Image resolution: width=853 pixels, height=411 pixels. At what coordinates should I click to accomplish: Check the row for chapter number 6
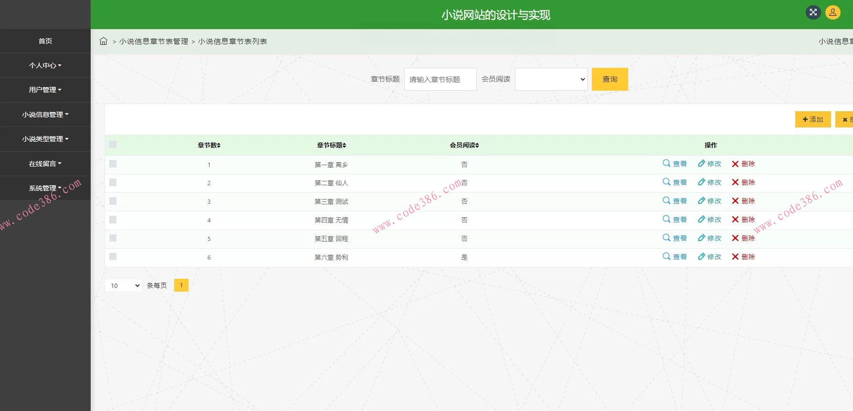point(113,257)
